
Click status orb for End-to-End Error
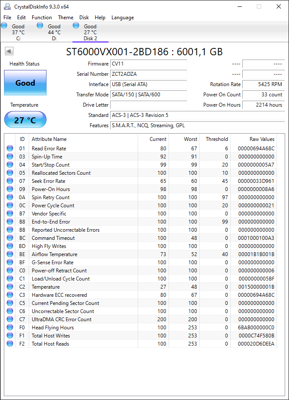pos(10,222)
